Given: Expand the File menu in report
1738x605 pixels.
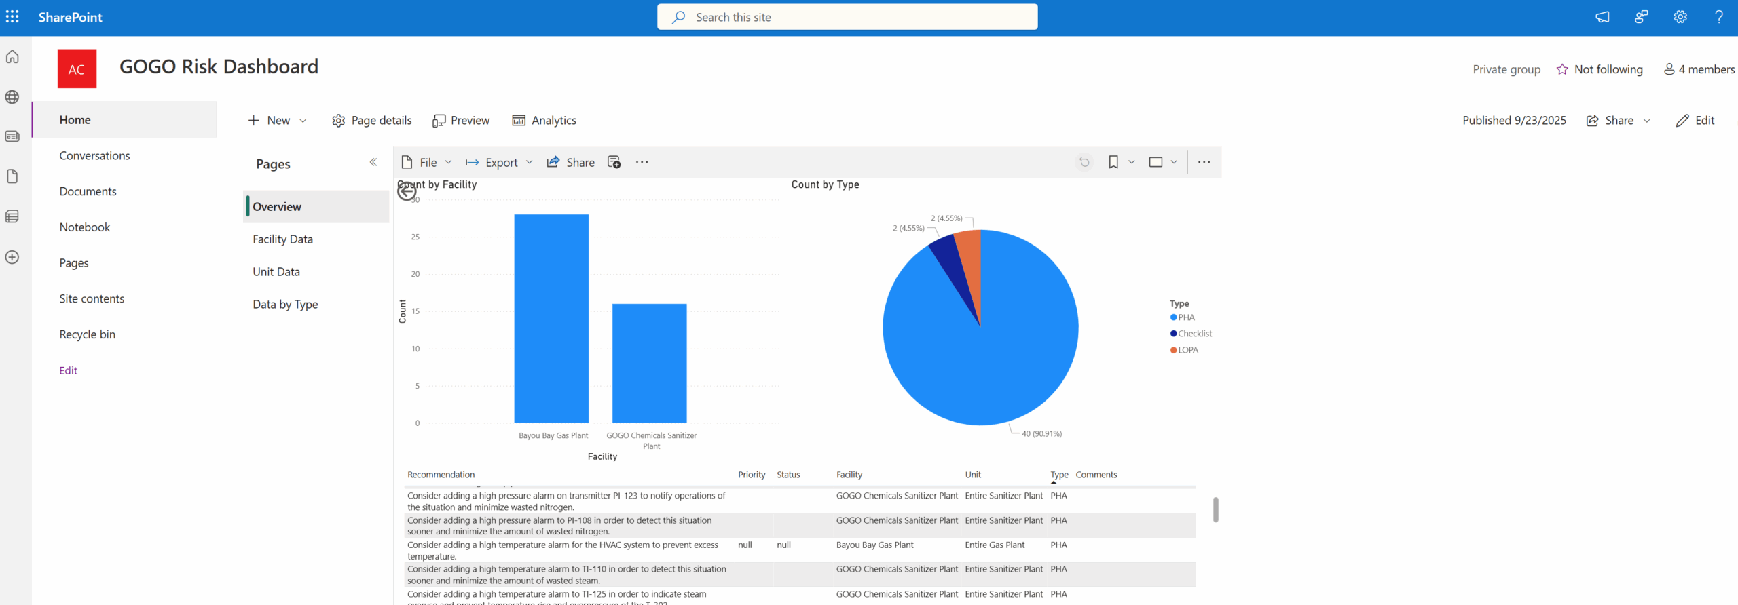Looking at the screenshot, I should click(427, 163).
